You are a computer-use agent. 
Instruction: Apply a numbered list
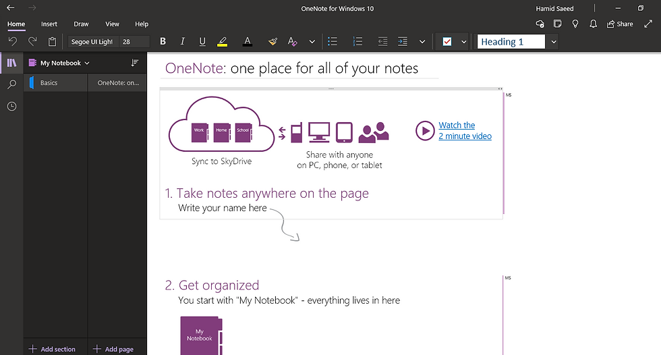pos(357,41)
